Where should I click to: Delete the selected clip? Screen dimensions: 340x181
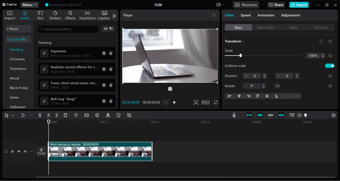pyautogui.click(x=65, y=115)
